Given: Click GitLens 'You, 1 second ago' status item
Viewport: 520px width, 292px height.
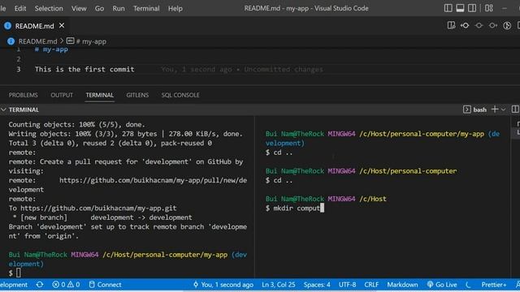Looking at the screenshot, I should [223, 285].
